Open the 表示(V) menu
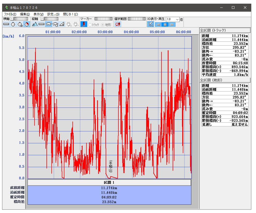 pos(38,14)
